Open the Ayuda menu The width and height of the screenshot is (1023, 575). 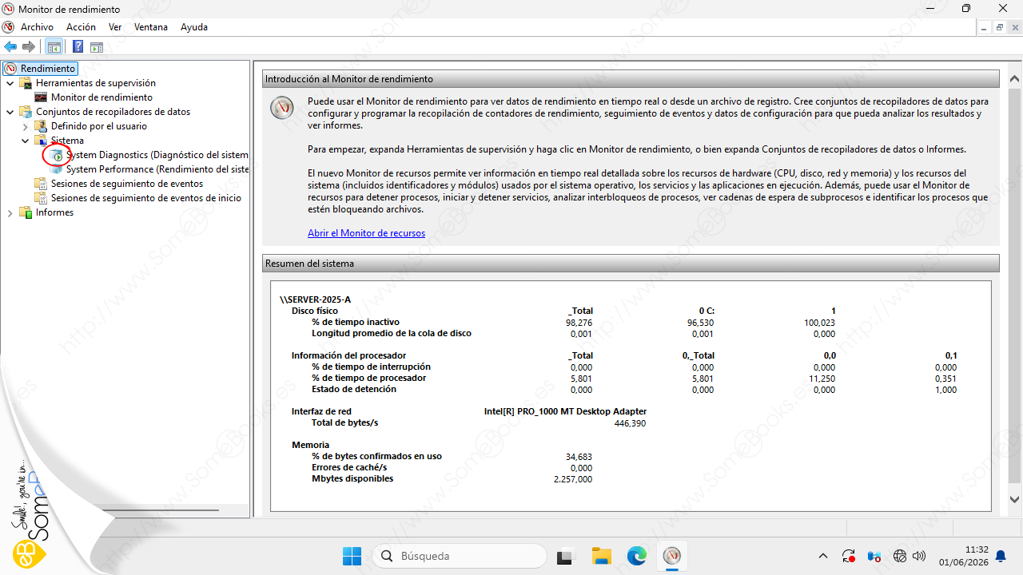[x=194, y=26]
